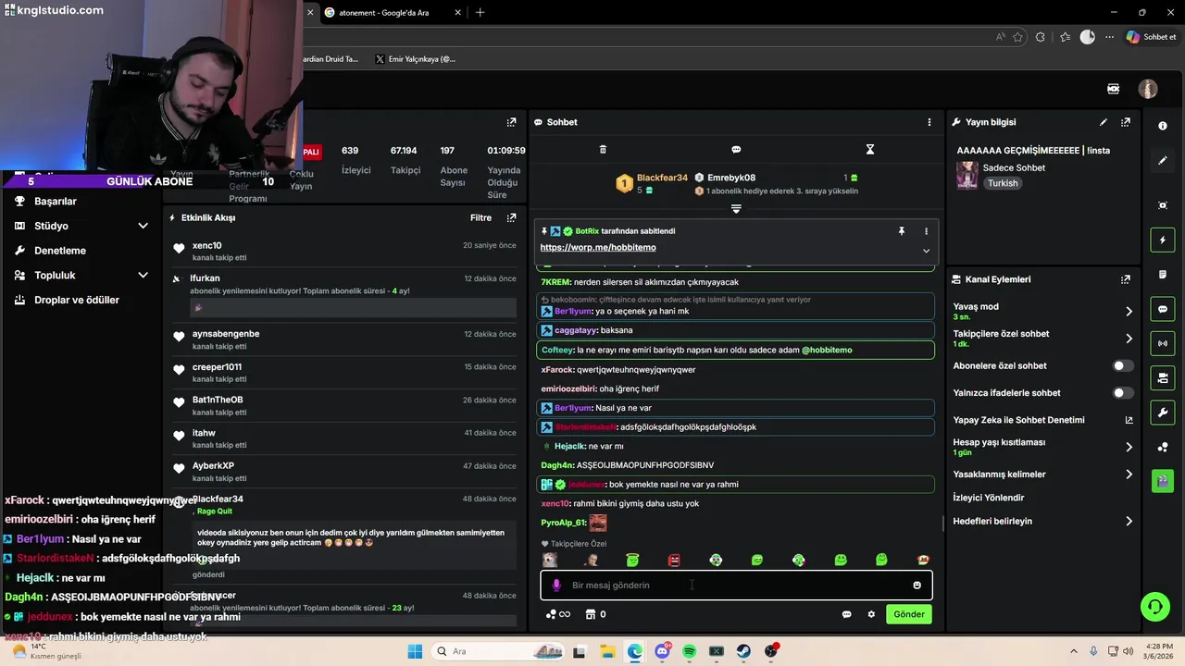
Task: Open Windows Start button on taskbar
Action: point(415,651)
